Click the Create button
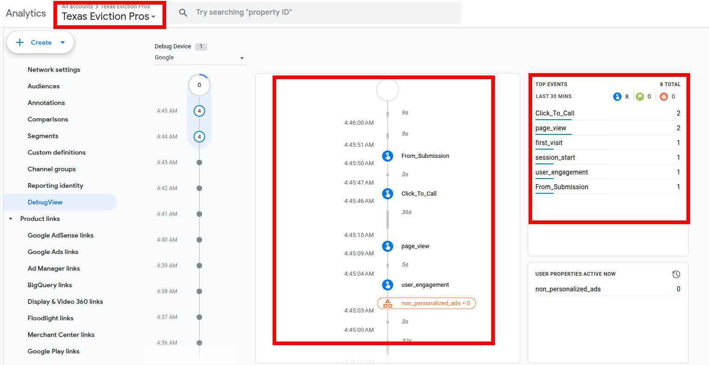The height and width of the screenshot is (365, 709). [41, 42]
